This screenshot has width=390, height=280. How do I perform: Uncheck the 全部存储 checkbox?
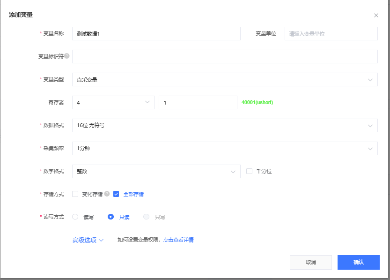116,194
